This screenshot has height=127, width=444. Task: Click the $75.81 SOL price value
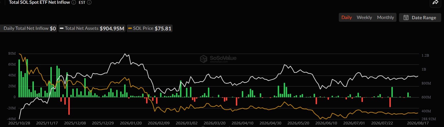[163, 28]
